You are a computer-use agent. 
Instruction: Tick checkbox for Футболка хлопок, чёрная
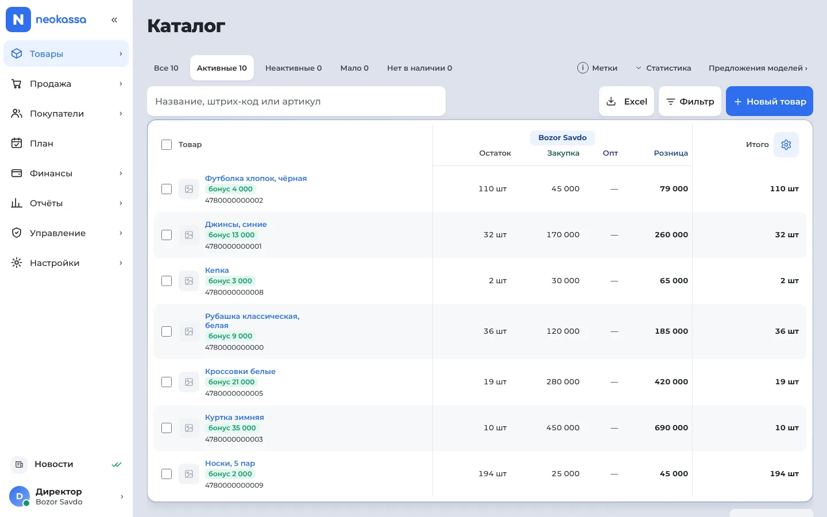pyautogui.click(x=167, y=189)
